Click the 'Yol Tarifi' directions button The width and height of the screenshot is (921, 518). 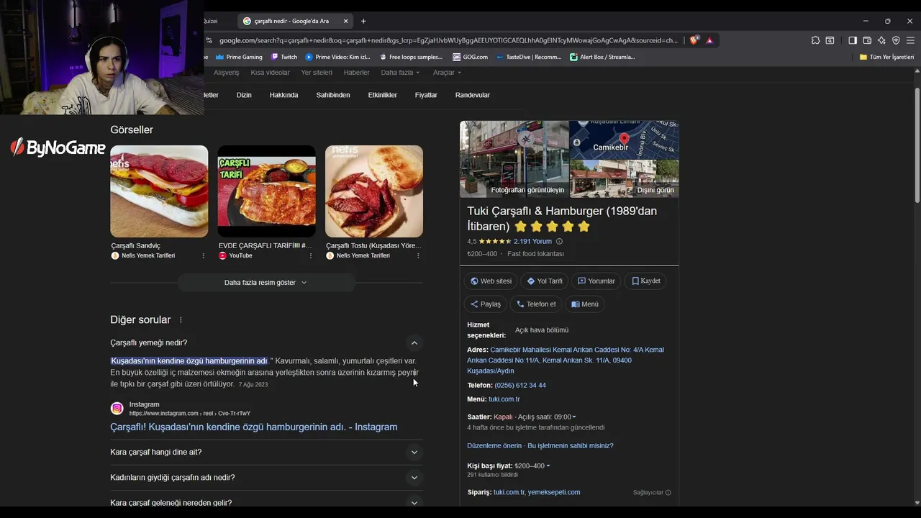click(545, 281)
